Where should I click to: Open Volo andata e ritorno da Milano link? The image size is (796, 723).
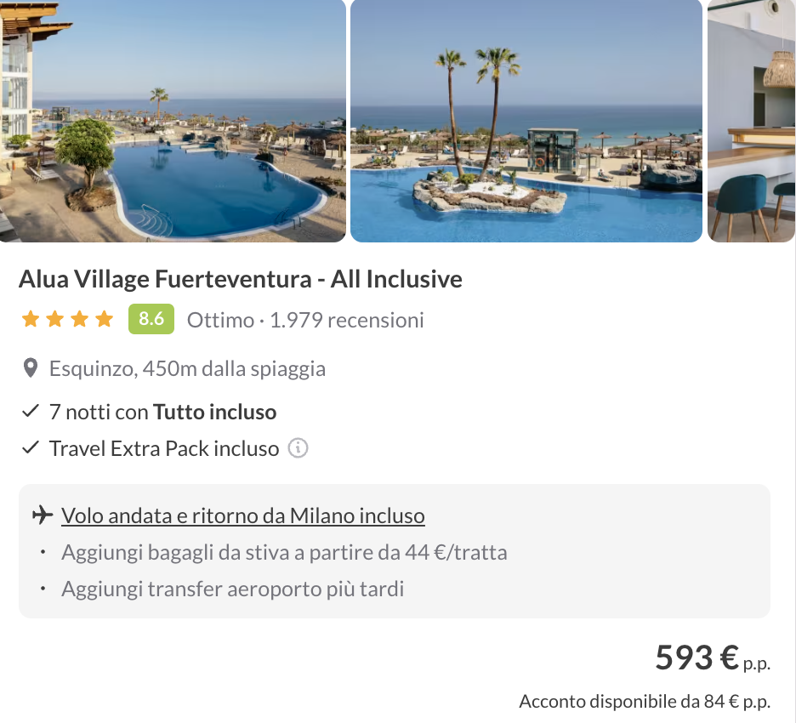[242, 515]
